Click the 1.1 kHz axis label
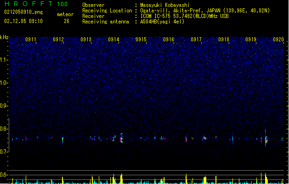Image resolution: width=289 pixels, height=184 pixels. [x=4, y=60]
